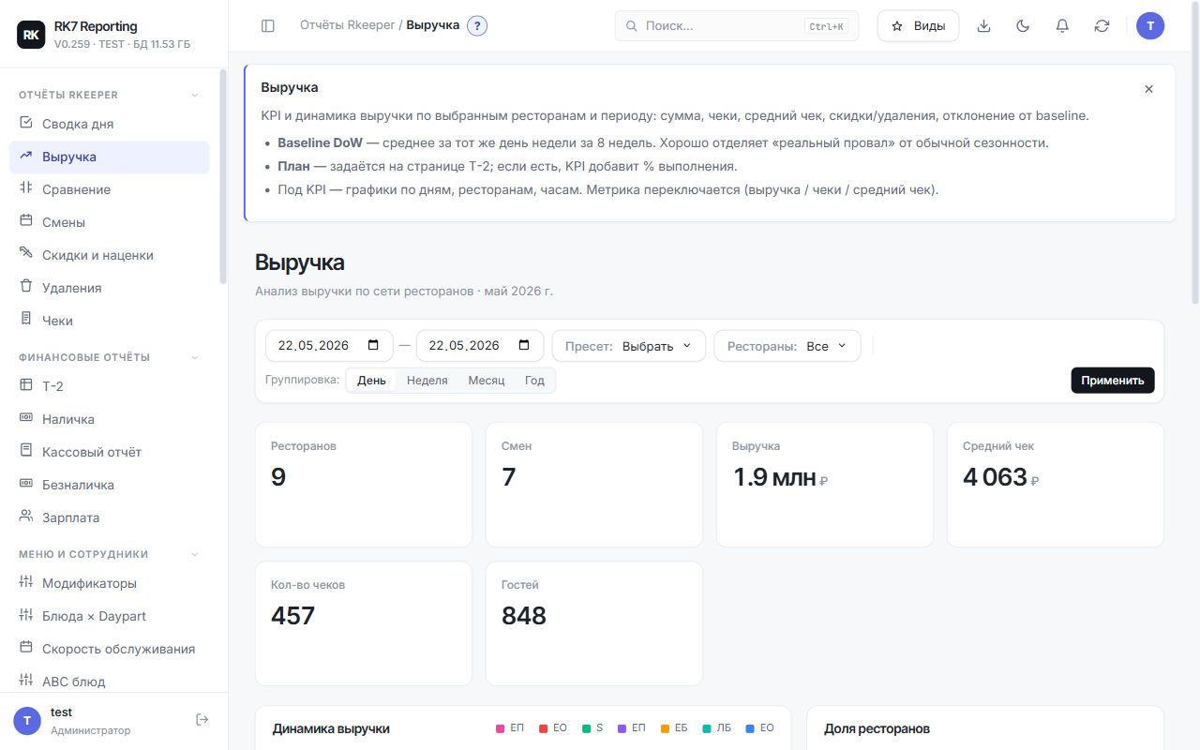
Task: Select Месяц grouping
Action: pyautogui.click(x=487, y=381)
